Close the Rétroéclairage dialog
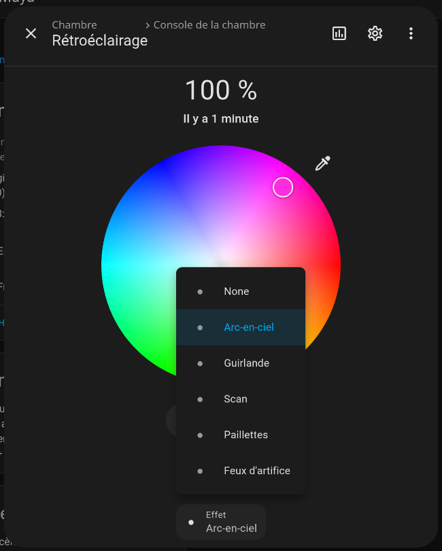The height and width of the screenshot is (551, 442). [x=31, y=34]
